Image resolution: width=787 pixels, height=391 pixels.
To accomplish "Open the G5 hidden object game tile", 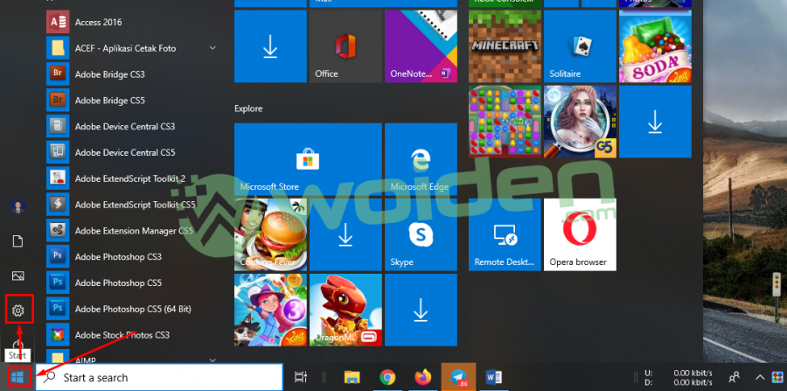I will point(581,122).
